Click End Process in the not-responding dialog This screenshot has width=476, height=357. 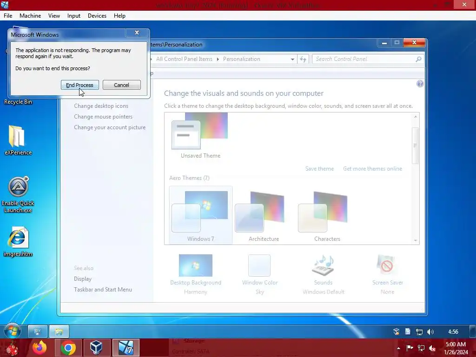click(x=80, y=85)
